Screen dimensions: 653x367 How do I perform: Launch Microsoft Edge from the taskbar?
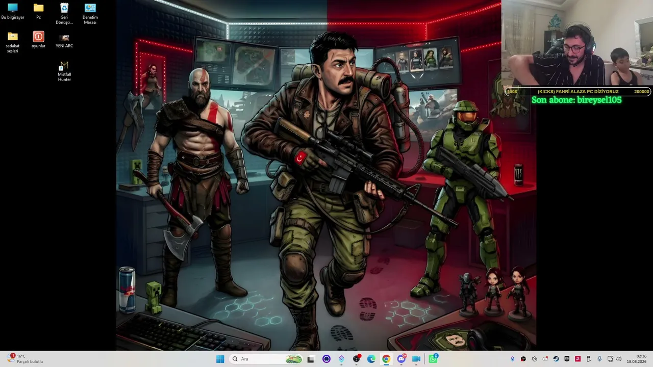click(x=371, y=359)
